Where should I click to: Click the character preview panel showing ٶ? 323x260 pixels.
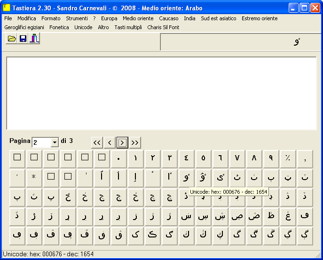[x=241, y=42]
